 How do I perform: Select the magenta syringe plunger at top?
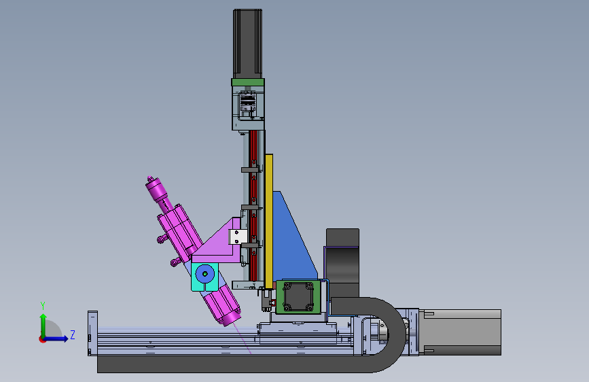point(158,189)
